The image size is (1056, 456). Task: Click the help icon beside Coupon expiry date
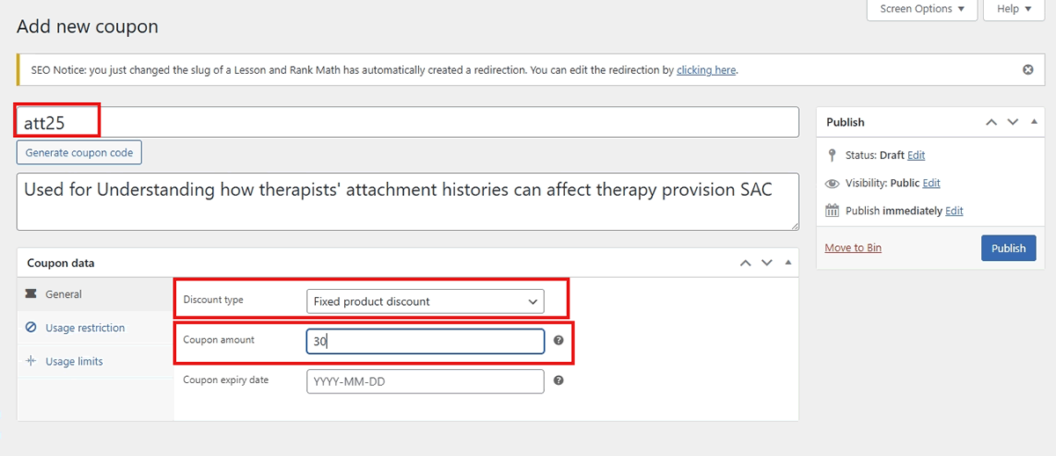[x=558, y=380]
